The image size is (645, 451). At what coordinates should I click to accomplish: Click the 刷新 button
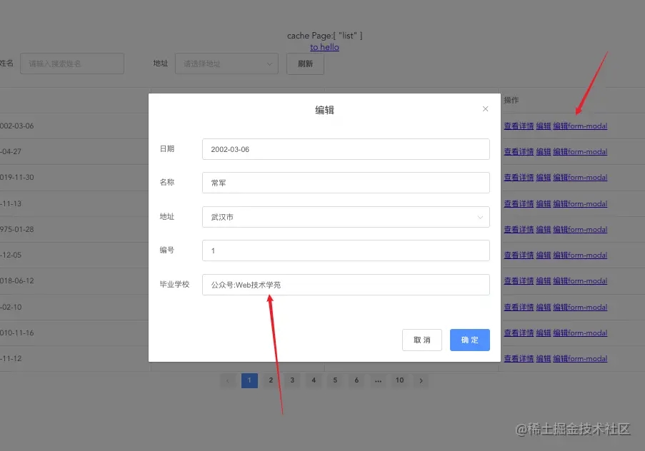[x=305, y=64]
